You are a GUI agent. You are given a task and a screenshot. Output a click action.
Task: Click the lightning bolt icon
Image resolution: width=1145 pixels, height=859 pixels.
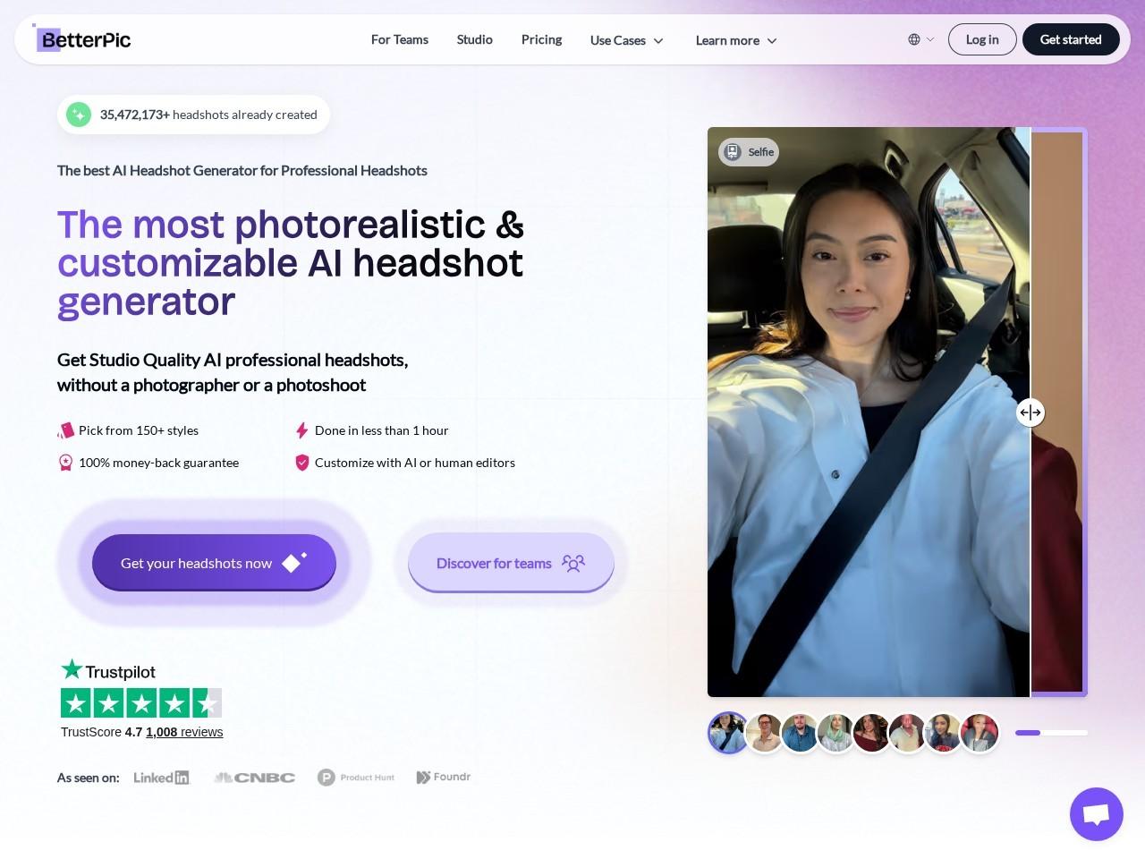coord(301,430)
